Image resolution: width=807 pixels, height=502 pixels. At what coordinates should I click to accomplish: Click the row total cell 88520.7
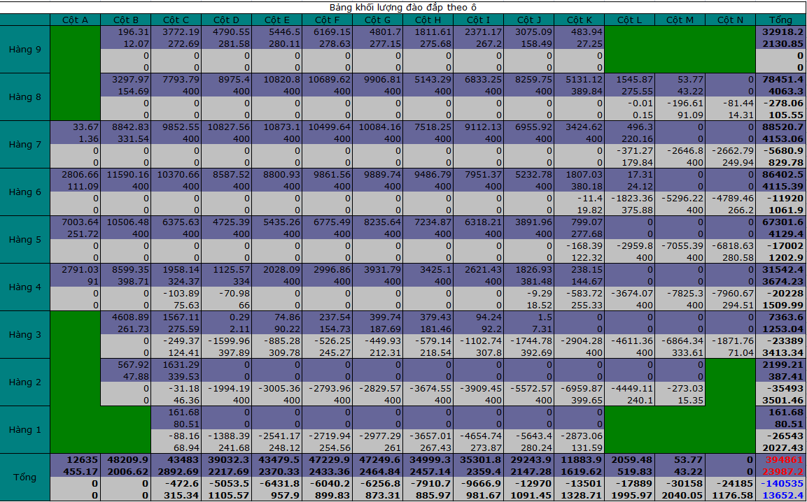click(x=780, y=127)
